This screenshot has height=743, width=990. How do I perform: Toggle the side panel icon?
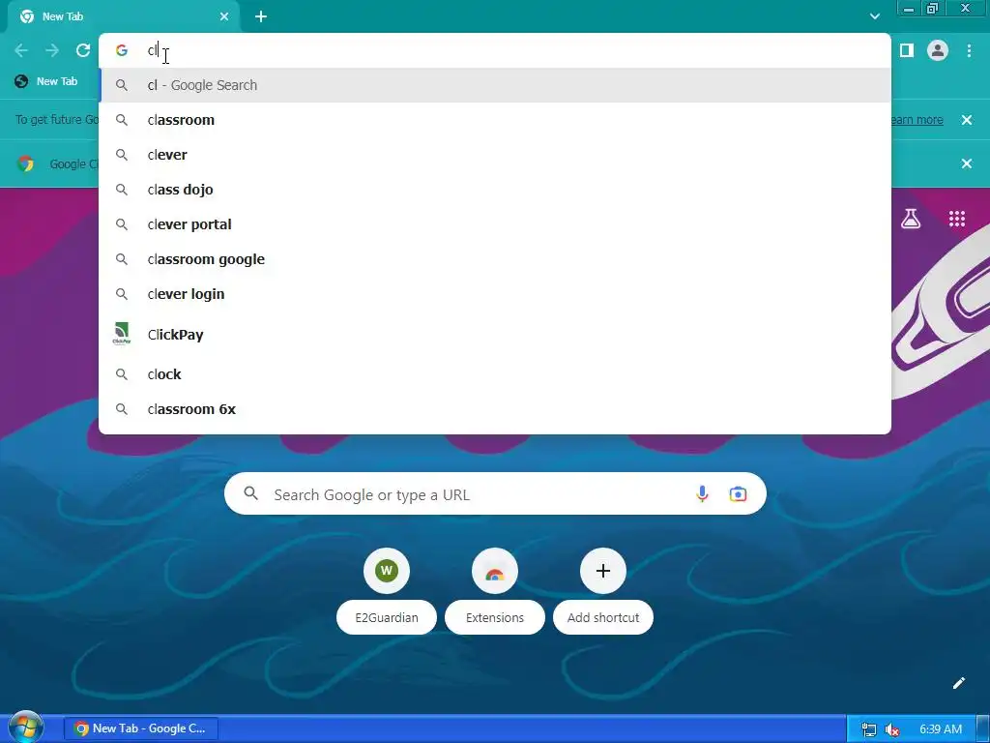pyautogui.click(x=907, y=50)
